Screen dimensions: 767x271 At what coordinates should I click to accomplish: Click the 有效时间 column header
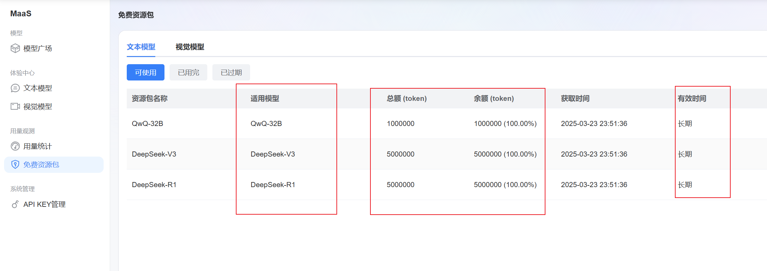coord(692,98)
